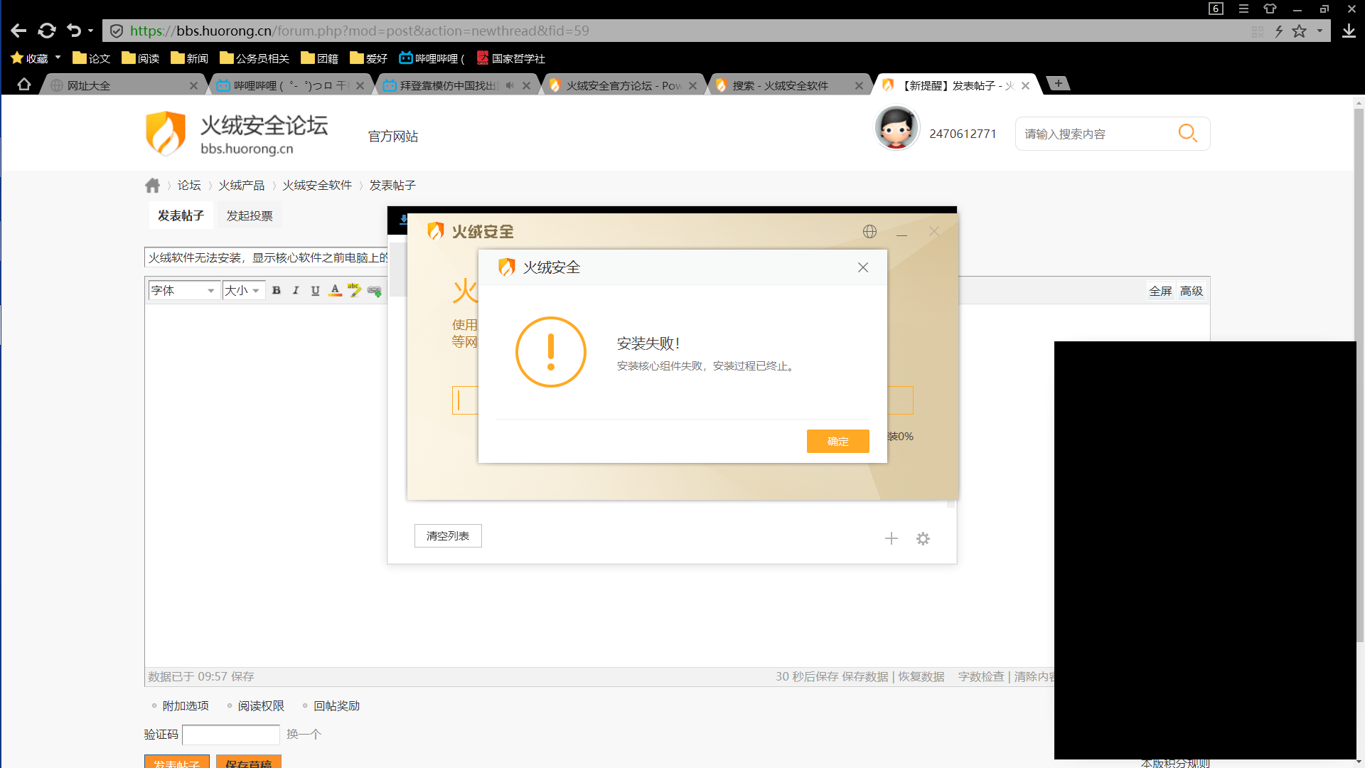
Task: Click the plus icon in the download panel
Action: coord(891,538)
